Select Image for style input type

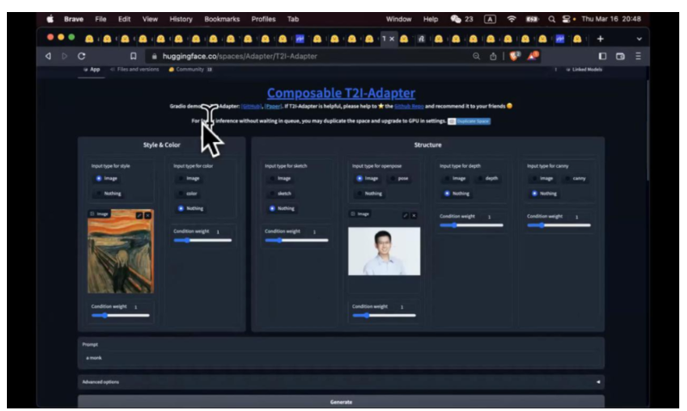click(x=107, y=178)
